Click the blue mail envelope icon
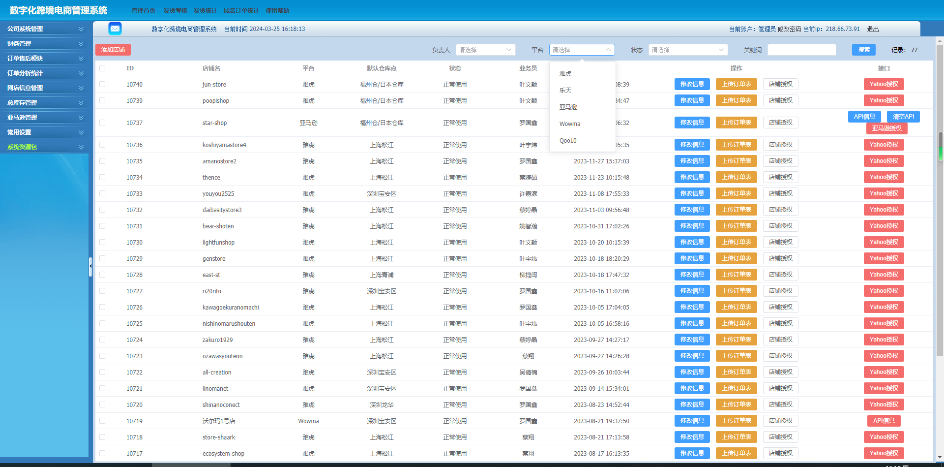 (115, 29)
